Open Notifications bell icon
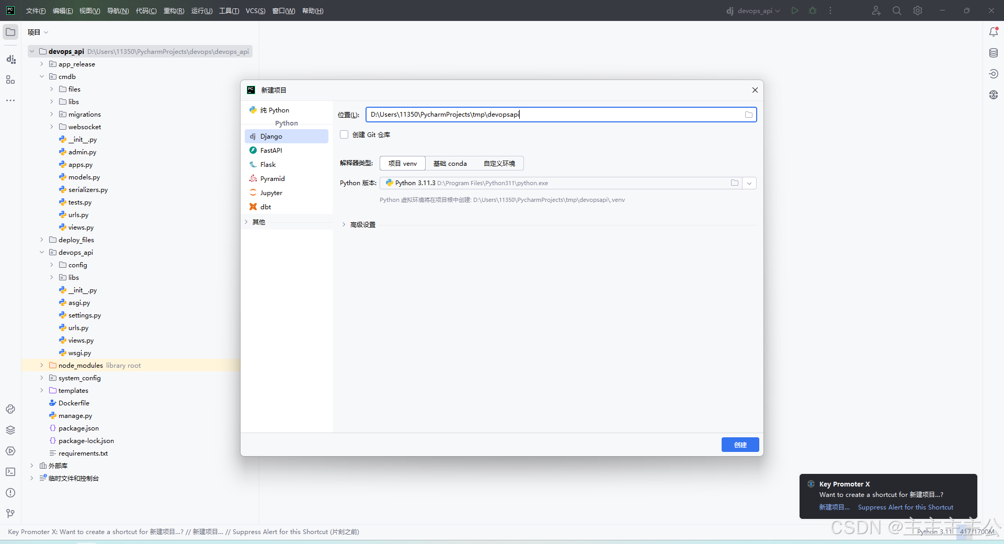1004x544 pixels. (994, 32)
